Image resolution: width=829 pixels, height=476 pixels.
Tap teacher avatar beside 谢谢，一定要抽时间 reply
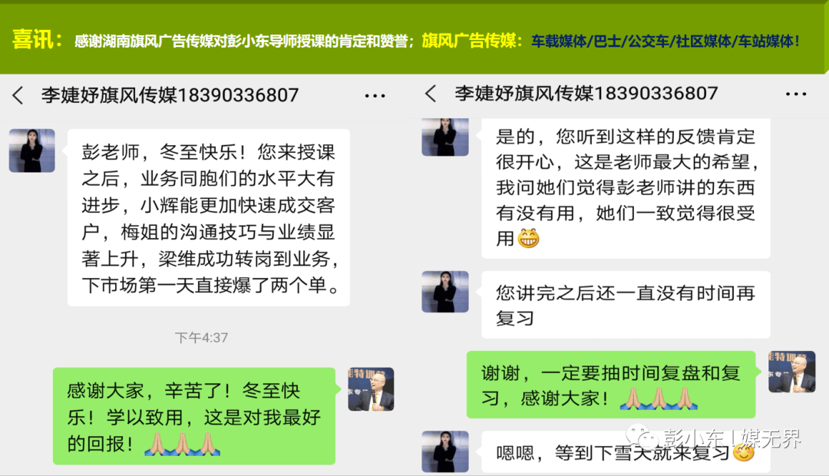click(x=792, y=372)
